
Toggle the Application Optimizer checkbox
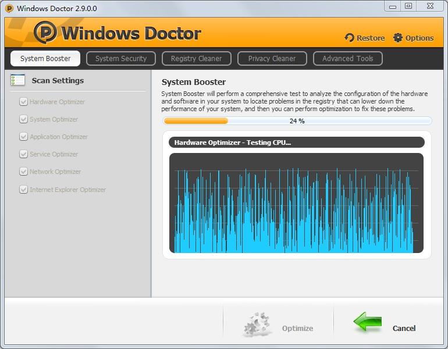23,137
